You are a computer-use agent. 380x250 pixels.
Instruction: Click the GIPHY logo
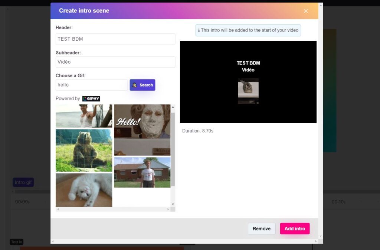point(91,99)
